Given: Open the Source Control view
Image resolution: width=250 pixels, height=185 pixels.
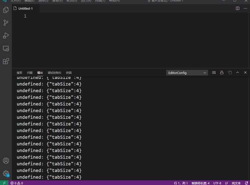Looking at the screenshot, I should click(6, 23).
